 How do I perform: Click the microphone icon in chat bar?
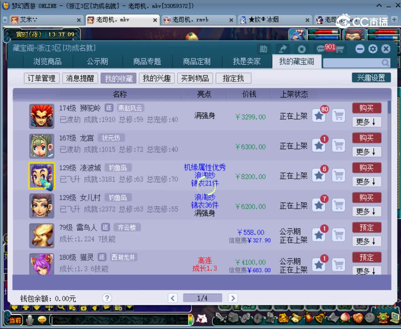coord(30,320)
